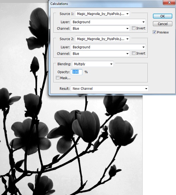Confirm Calculations dialog with OK

point(162,16)
